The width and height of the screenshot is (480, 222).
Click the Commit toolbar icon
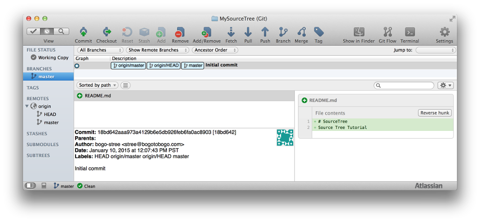(x=83, y=32)
